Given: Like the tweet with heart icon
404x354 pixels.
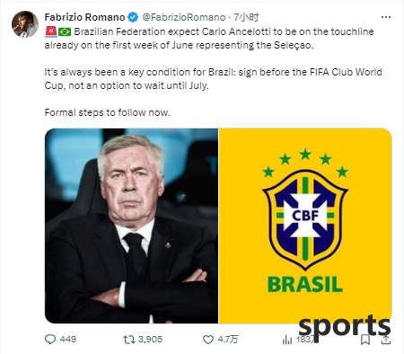Looking at the screenshot, I should tap(208, 340).
